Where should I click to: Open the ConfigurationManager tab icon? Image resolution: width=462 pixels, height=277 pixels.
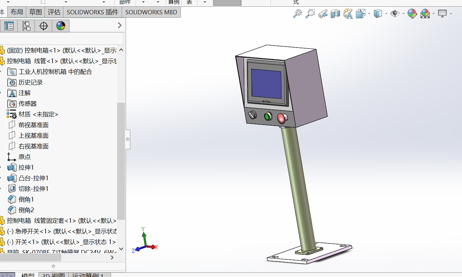26,26
